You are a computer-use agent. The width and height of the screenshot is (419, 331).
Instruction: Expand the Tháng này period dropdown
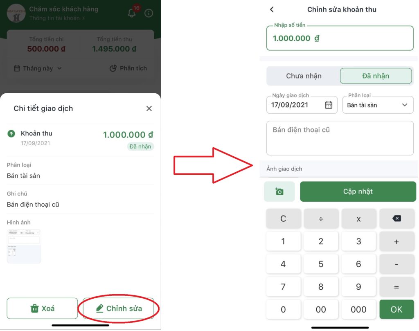(38, 68)
